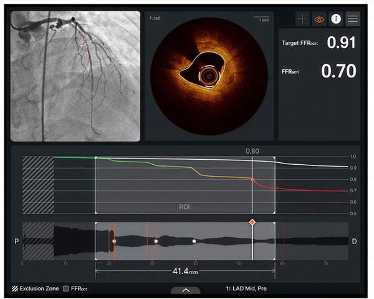Click the '1: LAD Mid, Pre' label
Image resolution: width=374 pixels, height=299 pixels.
pos(246,288)
